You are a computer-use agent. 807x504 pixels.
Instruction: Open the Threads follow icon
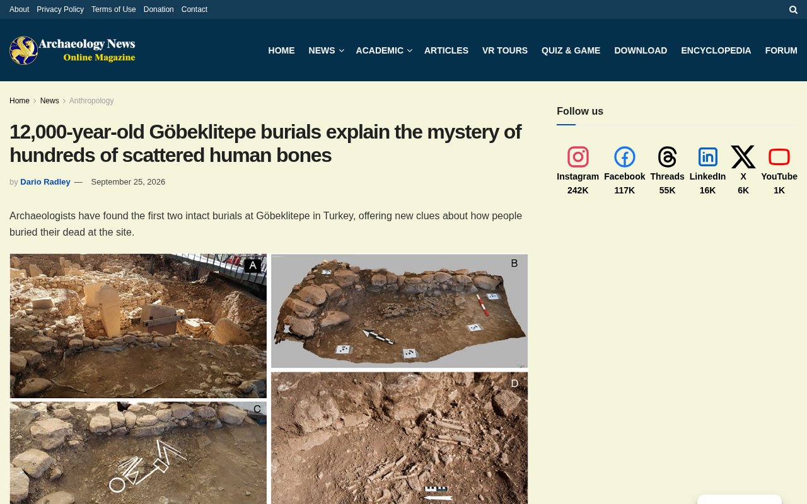pos(667,157)
